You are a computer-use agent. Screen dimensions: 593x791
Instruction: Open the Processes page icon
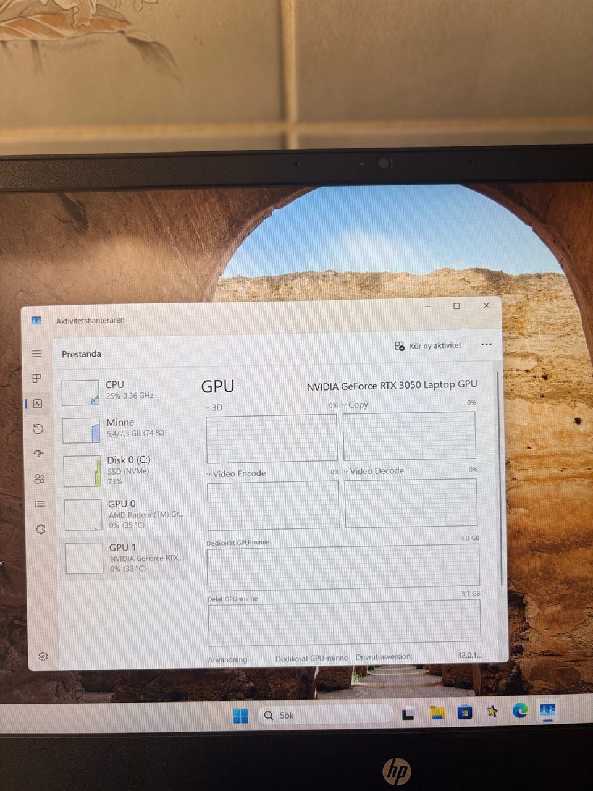(37, 378)
